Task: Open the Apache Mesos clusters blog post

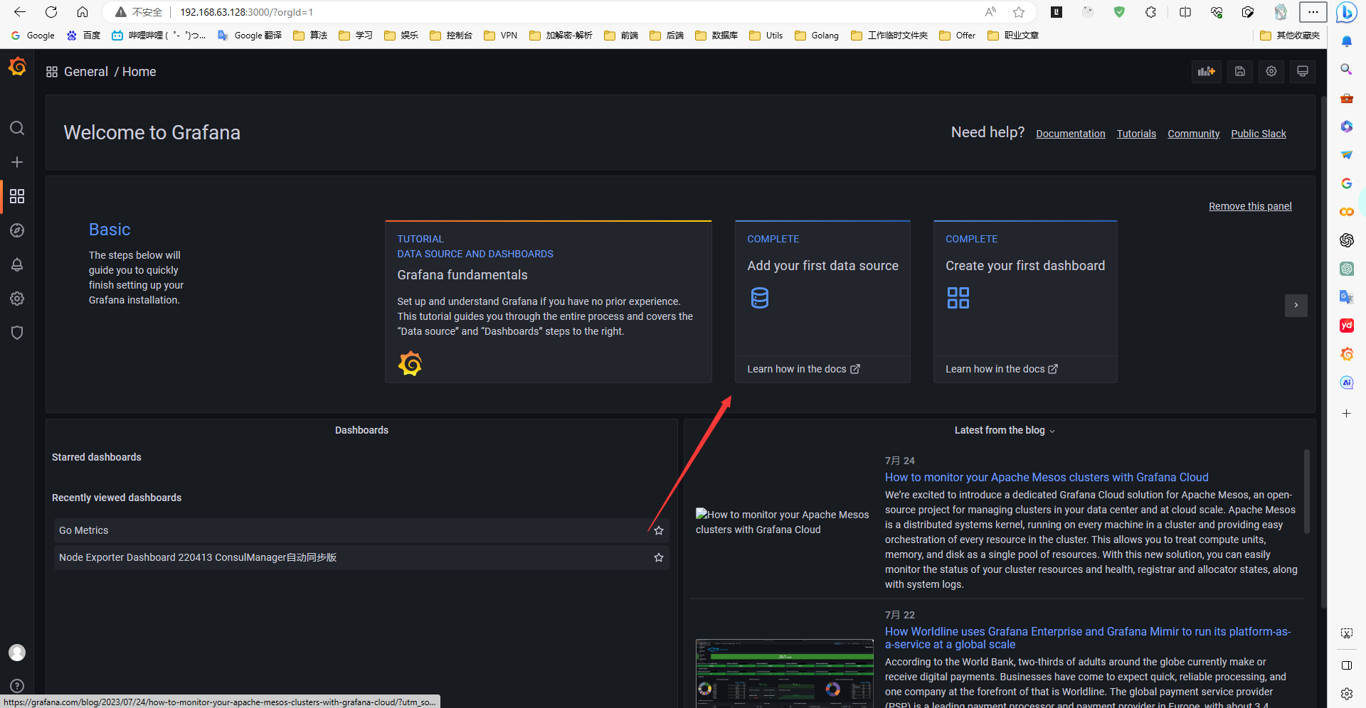Action: 1047,478
